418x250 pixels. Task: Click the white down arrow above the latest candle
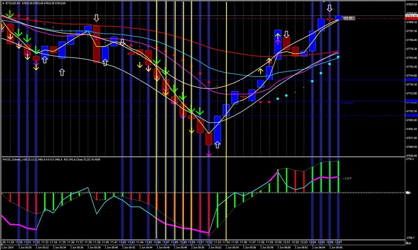click(330, 7)
